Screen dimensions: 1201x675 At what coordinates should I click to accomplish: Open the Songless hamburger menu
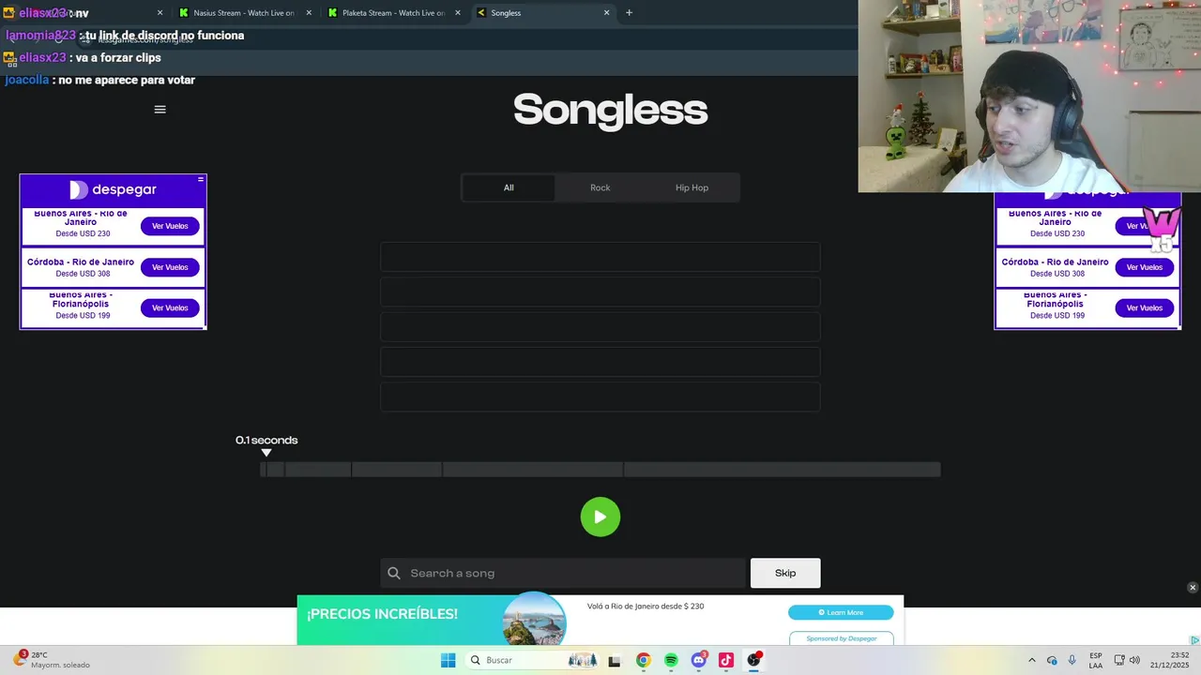coord(160,110)
